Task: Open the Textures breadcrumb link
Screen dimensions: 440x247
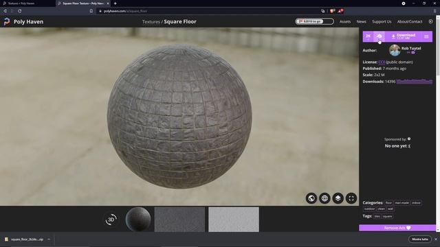Action: click(151, 21)
